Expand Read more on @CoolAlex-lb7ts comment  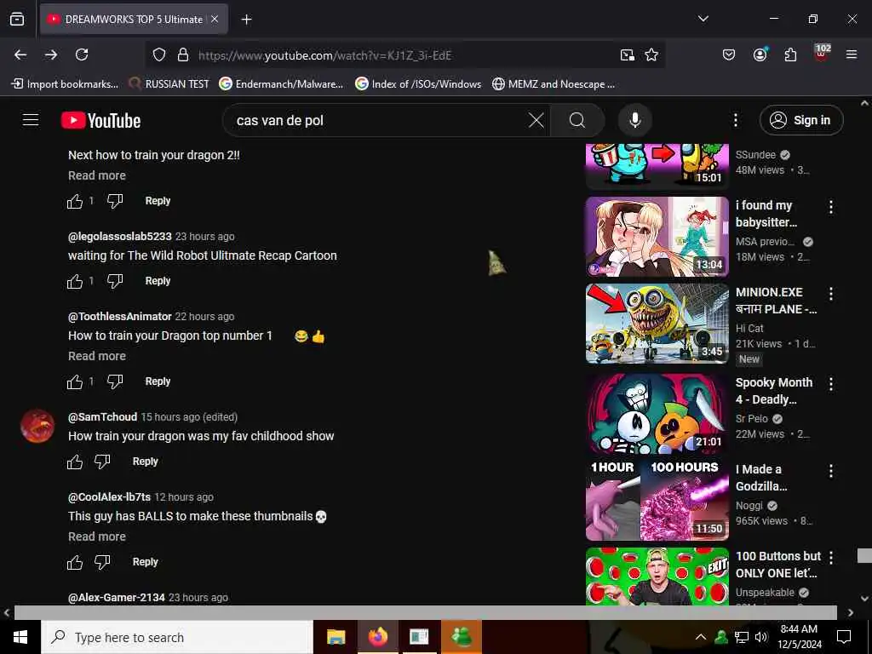click(x=97, y=536)
